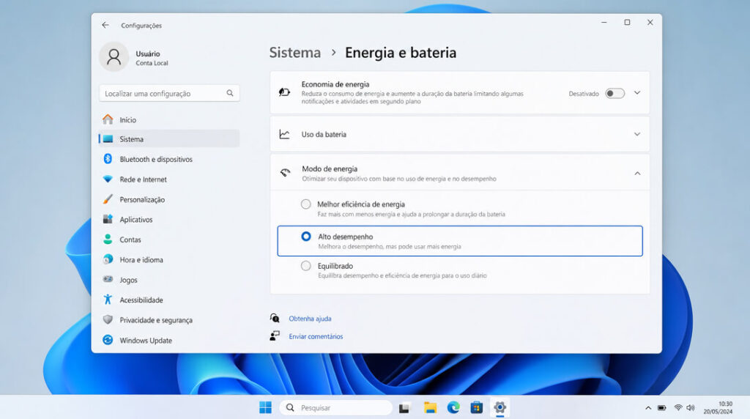The width and height of the screenshot is (750, 419).
Task: Open Windows Update page
Action: (169, 340)
